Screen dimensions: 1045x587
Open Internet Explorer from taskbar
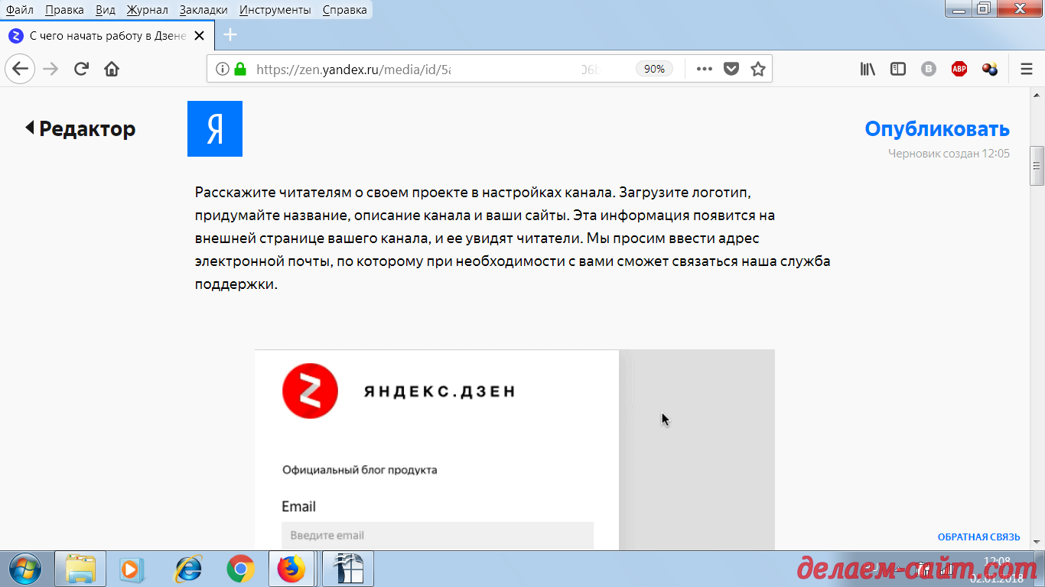point(187,569)
